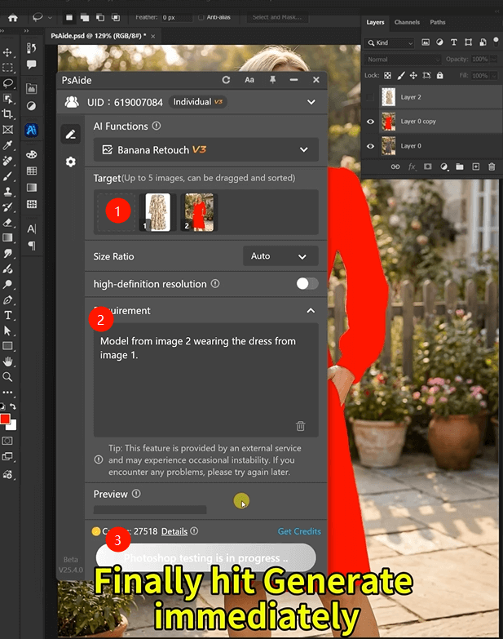The height and width of the screenshot is (639, 503).
Task: Select the Rectangular Marquee tool
Action: pyautogui.click(x=7, y=68)
